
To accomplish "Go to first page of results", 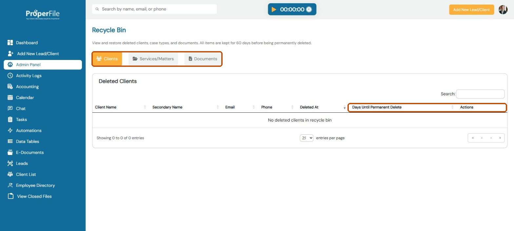I will (x=473, y=138).
